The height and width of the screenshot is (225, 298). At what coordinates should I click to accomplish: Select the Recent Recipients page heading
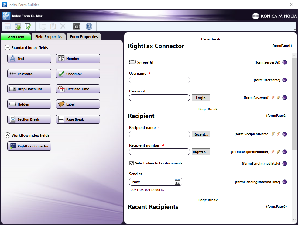point(153,207)
